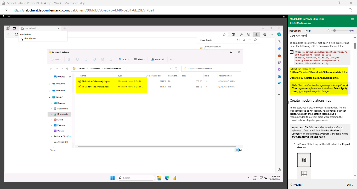Screen dimensions: 357x189
Task: Sort by Name column header
Action: click(83, 76)
